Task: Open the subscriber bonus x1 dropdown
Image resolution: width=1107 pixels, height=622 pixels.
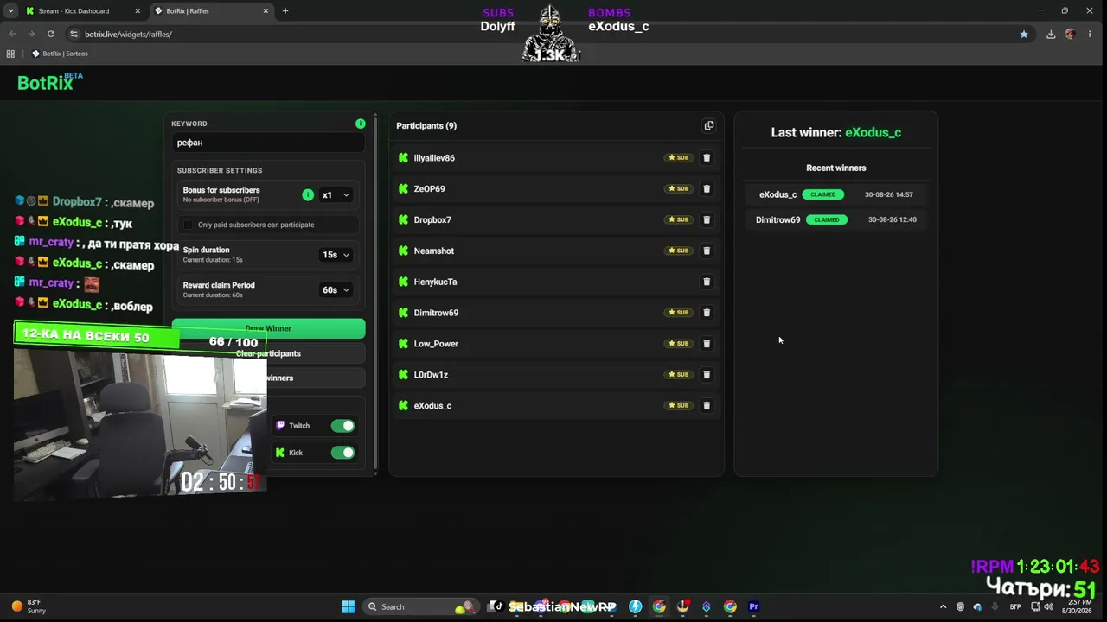Action: click(336, 195)
